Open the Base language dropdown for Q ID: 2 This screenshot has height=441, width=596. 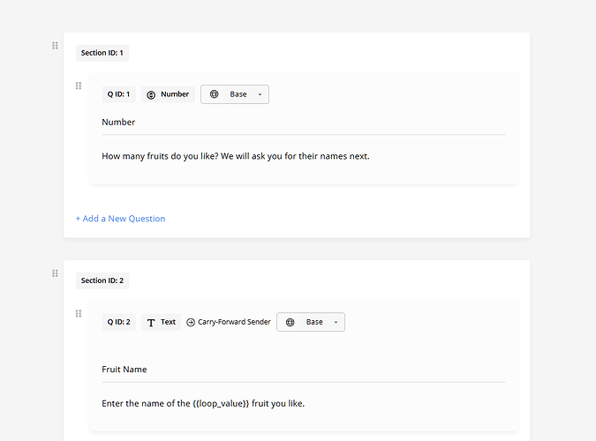point(311,322)
